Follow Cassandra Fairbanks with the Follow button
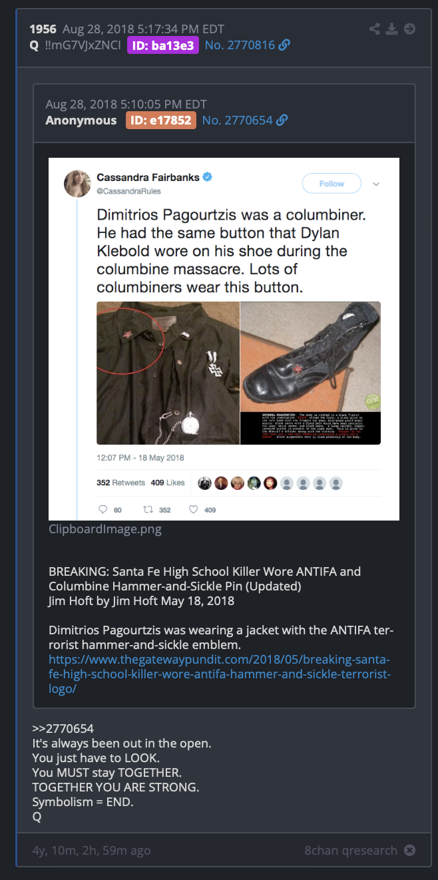The image size is (438, 880). pos(331,184)
